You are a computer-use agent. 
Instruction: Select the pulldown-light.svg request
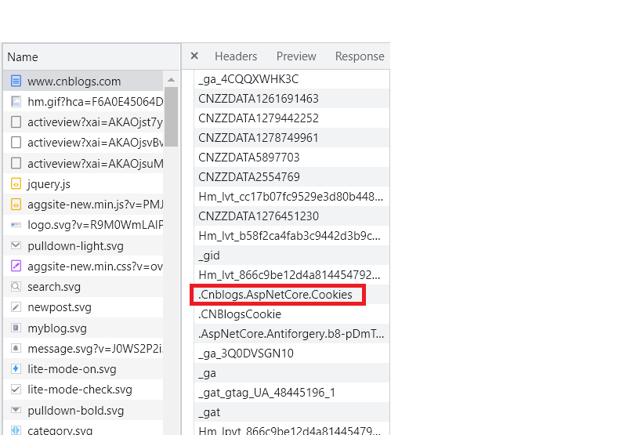83,245
